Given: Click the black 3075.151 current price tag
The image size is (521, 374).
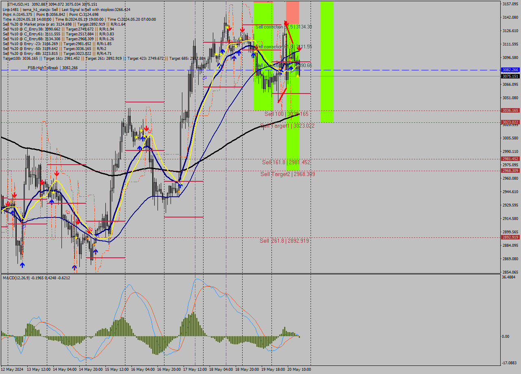Looking at the screenshot, I should coord(510,76).
